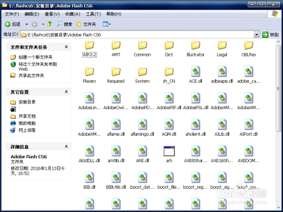Select the Common folder

coord(143,49)
